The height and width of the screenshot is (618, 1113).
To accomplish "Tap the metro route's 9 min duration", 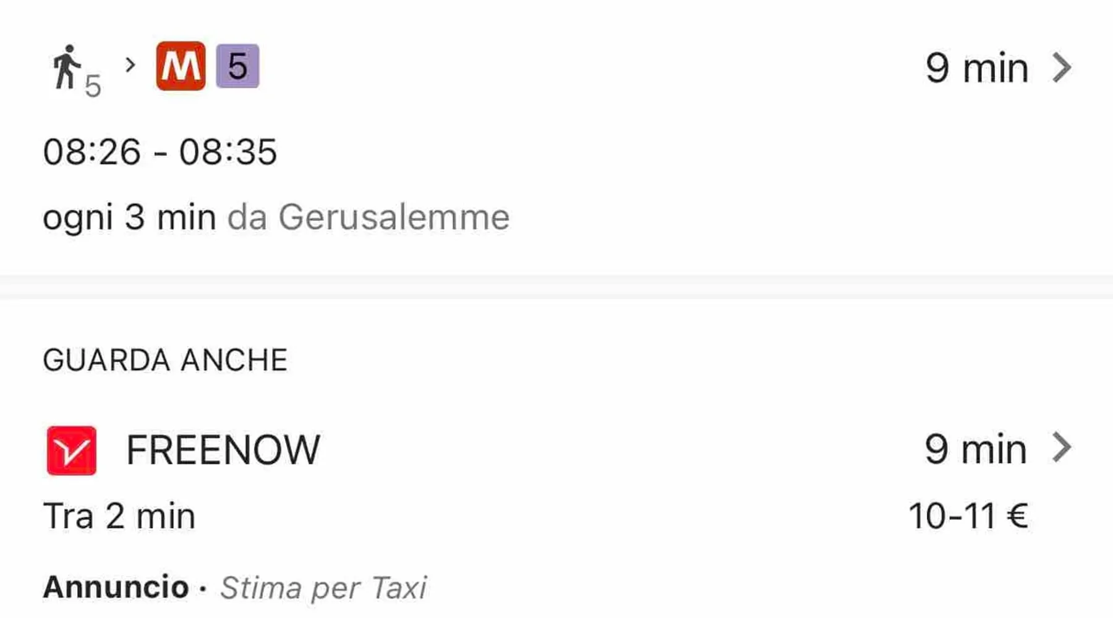I will pos(977,67).
